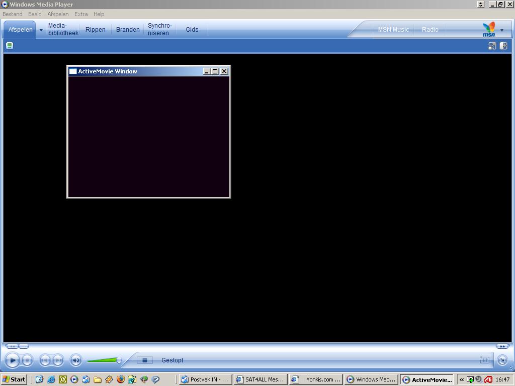Maximize the ActiveMovie Window
Image resolution: width=515 pixels, height=386 pixels.
pyautogui.click(x=215, y=71)
